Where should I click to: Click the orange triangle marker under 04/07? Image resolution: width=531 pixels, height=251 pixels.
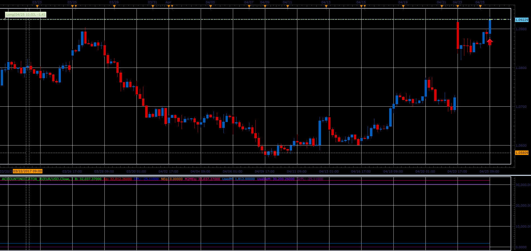point(249,6)
